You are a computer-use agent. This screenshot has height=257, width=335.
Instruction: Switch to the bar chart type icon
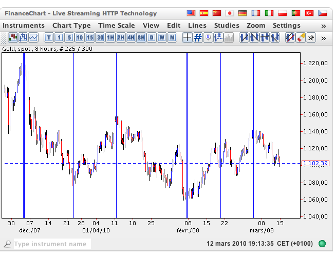(x=24, y=37)
